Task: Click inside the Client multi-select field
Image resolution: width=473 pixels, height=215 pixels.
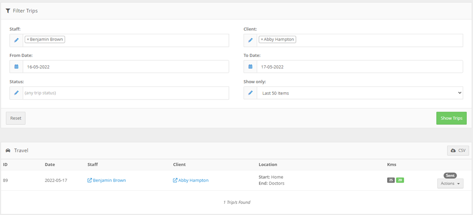Action: click(x=360, y=40)
